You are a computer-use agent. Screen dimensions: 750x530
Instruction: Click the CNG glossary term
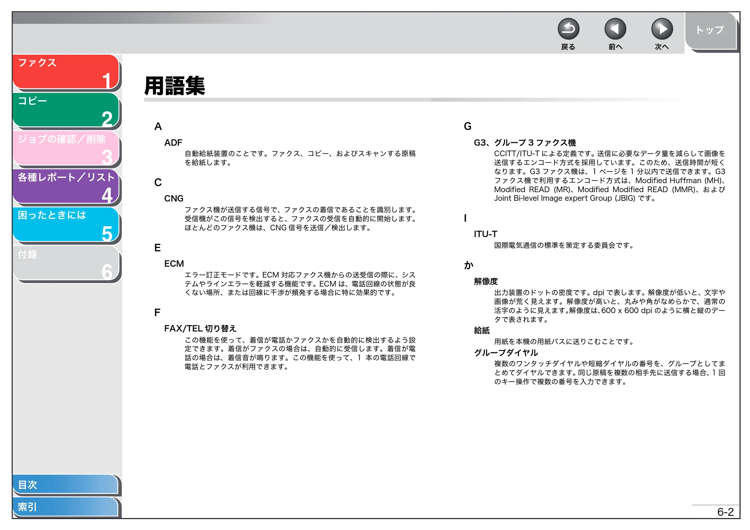[174, 199]
